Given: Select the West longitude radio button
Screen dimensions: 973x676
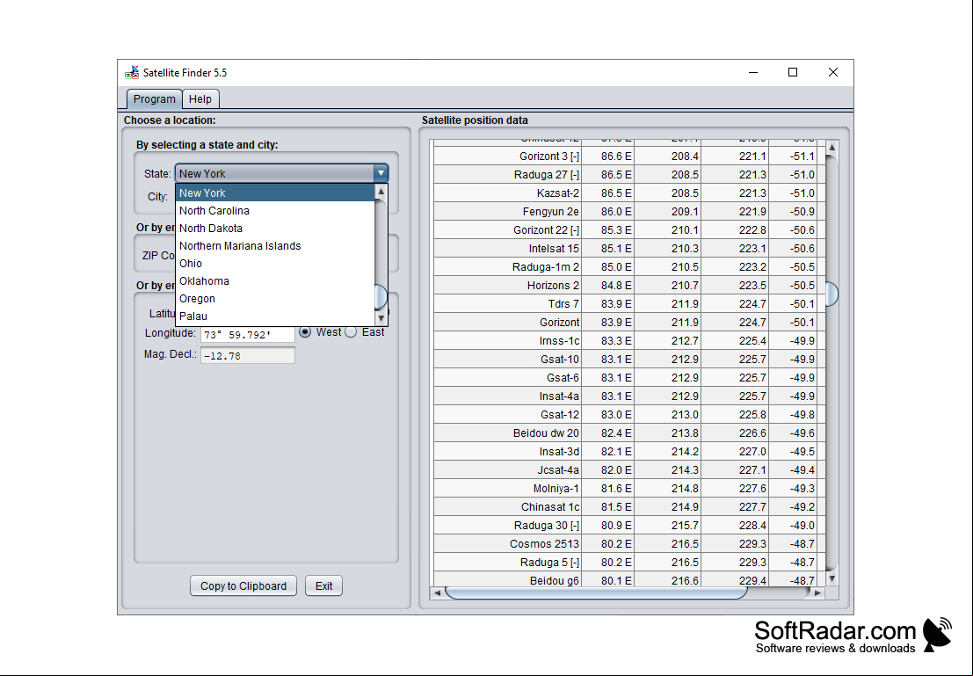Looking at the screenshot, I should [x=305, y=332].
